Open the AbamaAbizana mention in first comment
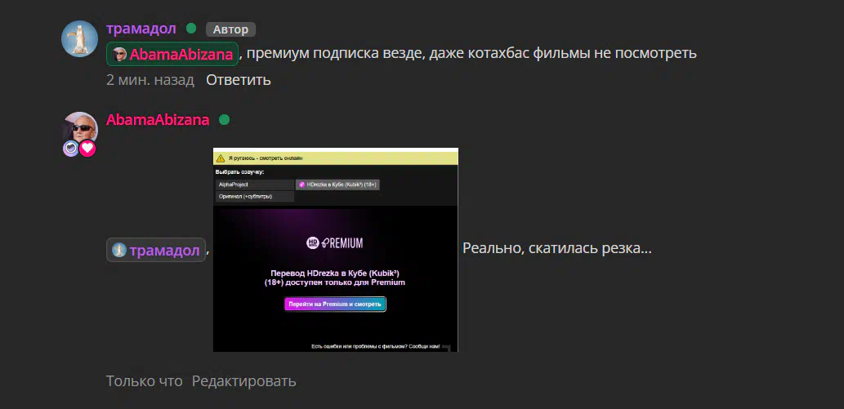The width and height of the screenshot is (844, 409). pos(172,54)
